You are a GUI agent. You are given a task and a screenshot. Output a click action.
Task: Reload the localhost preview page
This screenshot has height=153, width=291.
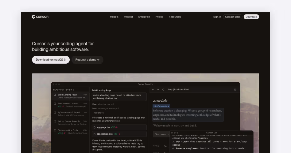[x=163, y=90]
